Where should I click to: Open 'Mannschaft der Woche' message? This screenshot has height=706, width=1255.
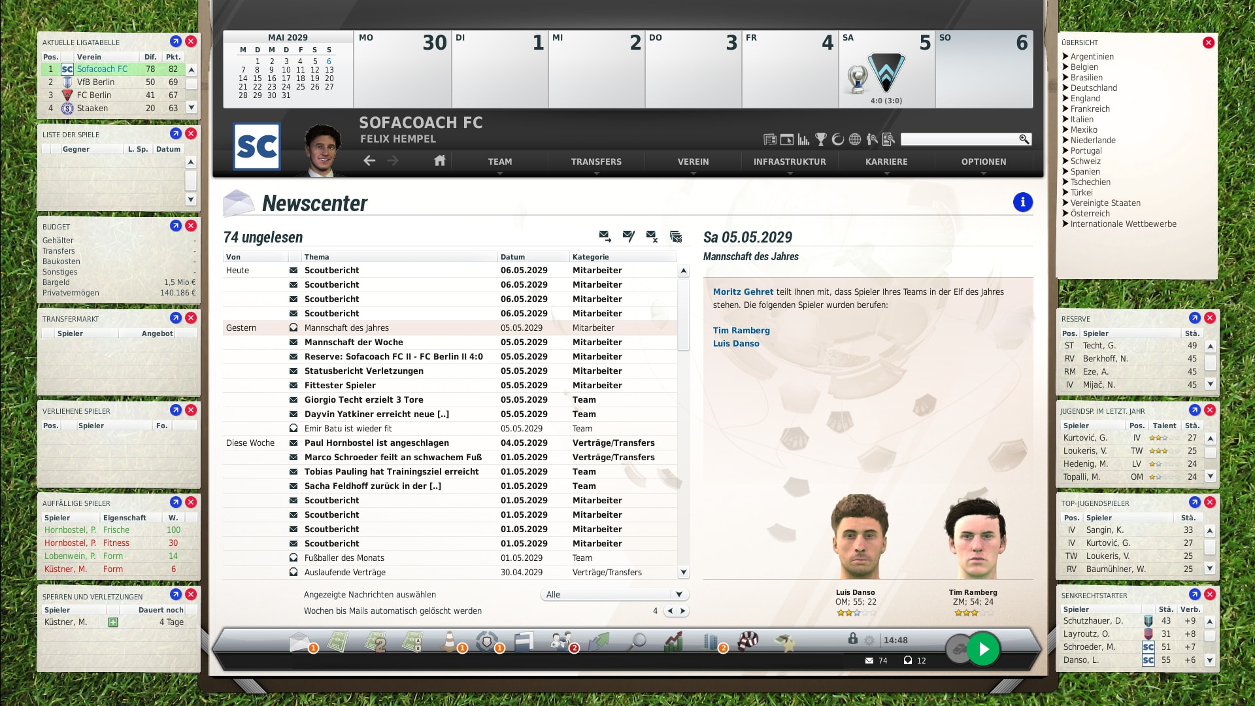450,343
